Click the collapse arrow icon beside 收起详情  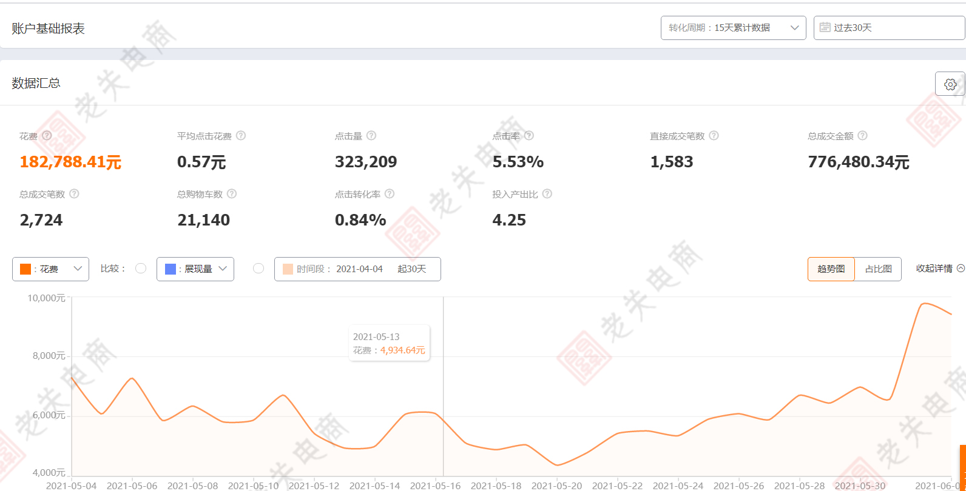(961, 269)
